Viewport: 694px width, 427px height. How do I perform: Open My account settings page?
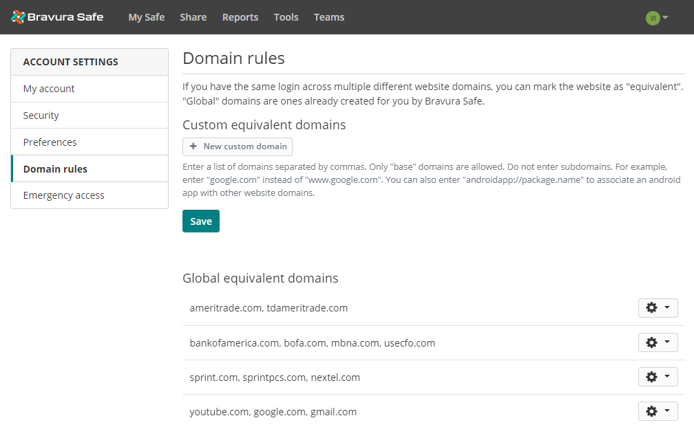coord(48,88)
